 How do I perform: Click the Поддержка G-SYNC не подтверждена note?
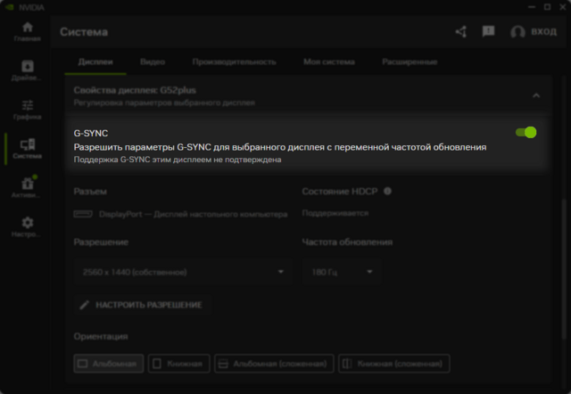tap(178, 160)
